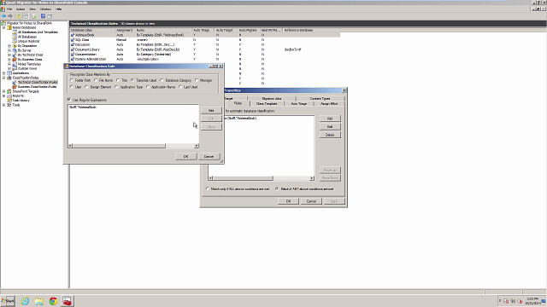Click the Domino Administration class row icon
Screen dimensions: 547x307
(x=73, y=60)
